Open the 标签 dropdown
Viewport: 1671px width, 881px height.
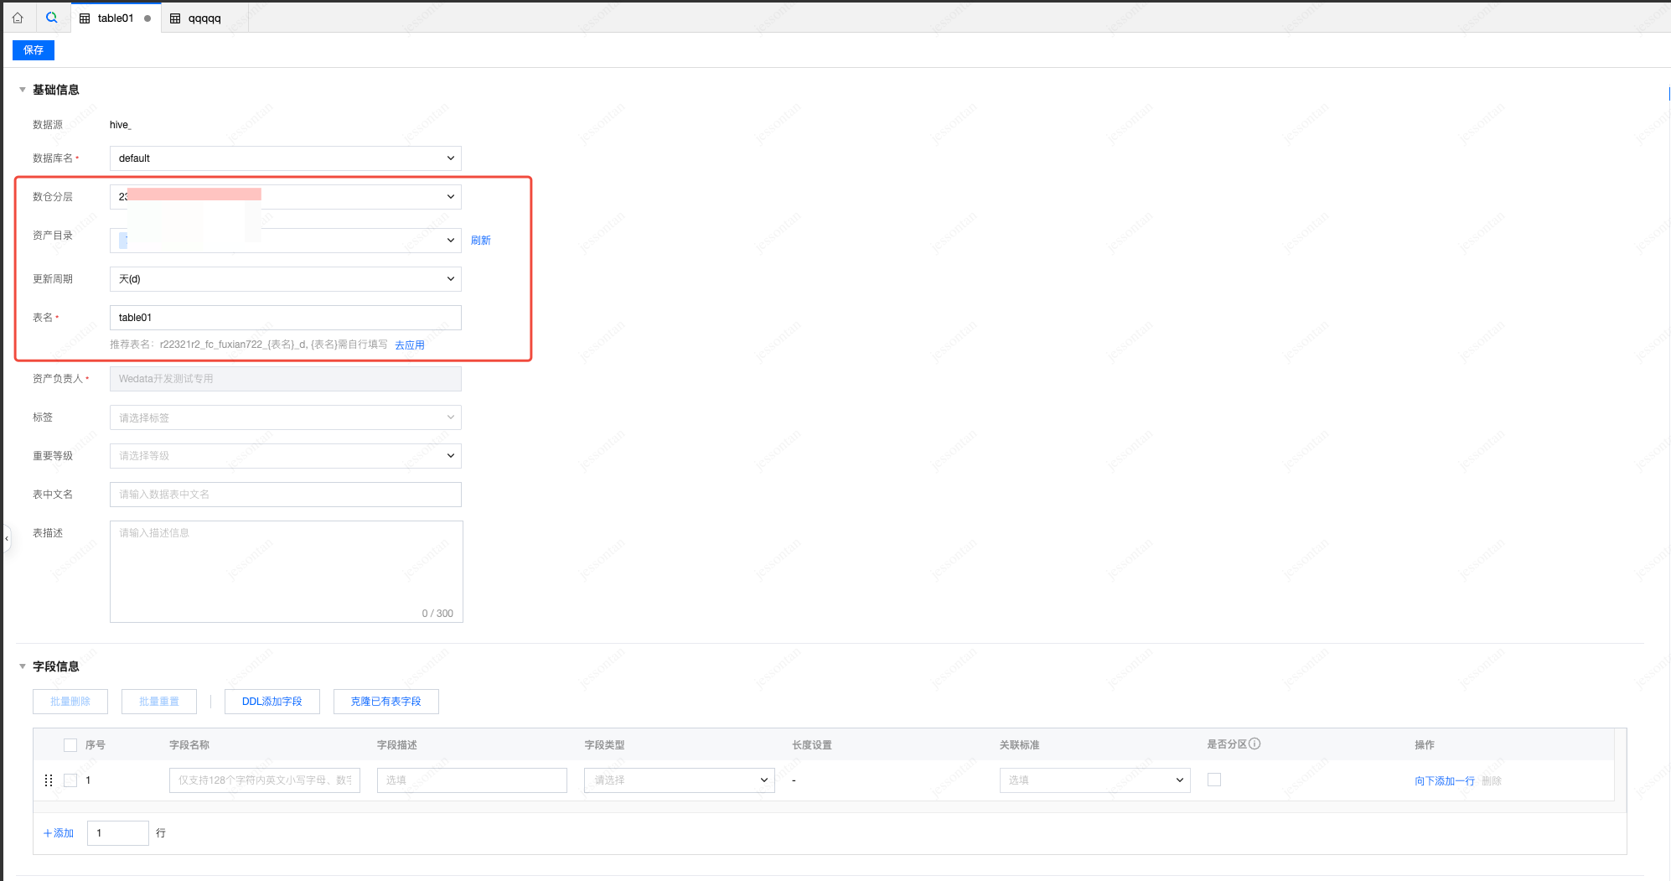(286, 417)
